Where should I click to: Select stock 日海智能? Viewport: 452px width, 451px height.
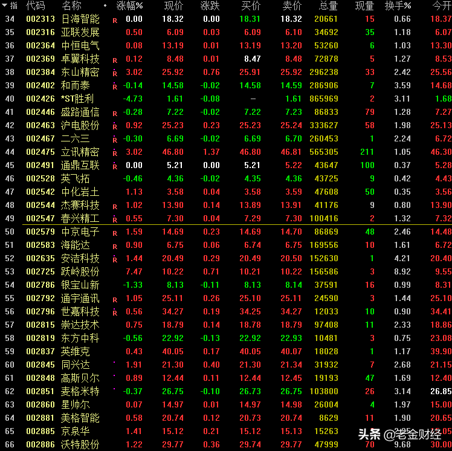click(x=80, y=19)
